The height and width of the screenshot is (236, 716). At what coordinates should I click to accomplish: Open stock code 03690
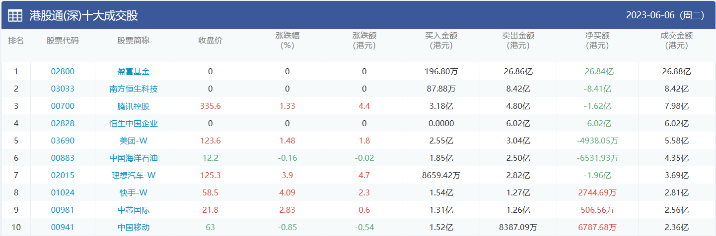[x=63, y=141]
